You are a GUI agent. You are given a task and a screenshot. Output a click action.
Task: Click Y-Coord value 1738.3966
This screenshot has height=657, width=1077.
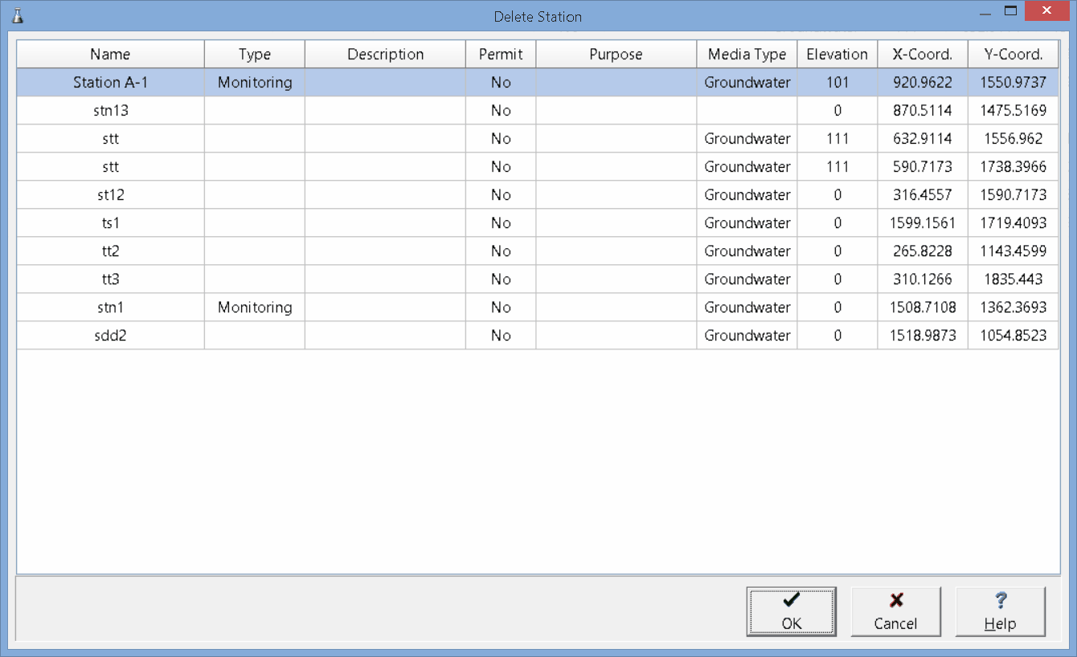(x=1014, y=167)
